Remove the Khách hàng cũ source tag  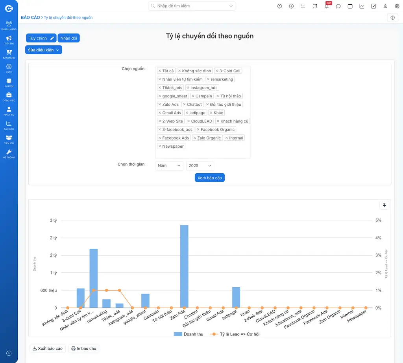pyautogui.click(x=218, y=121)
